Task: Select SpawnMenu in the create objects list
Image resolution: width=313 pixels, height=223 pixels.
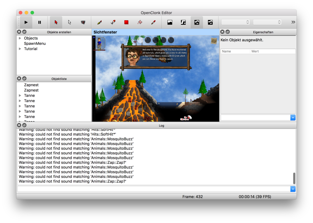Action: point(35,43)
